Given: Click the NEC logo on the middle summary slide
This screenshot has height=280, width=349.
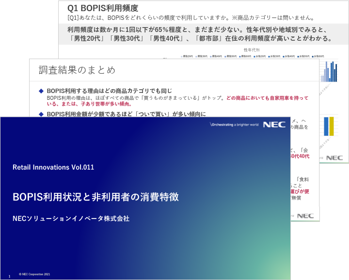Looking at the screenshot, I should (x=305, y=216).
